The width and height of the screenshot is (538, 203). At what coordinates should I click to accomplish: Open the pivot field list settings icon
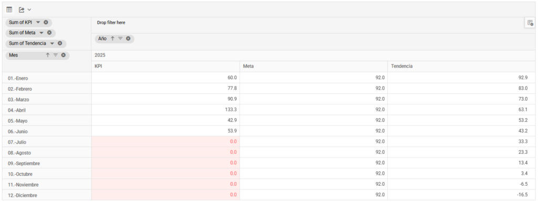[x=530, y=23]
